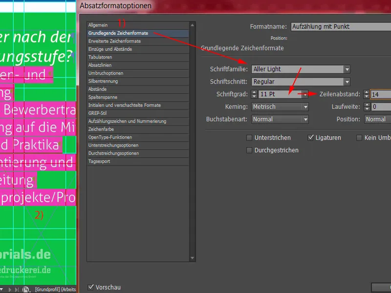This screenshot has height=293, width=391.
Task: Click the Grundprofil preflight profile label
Action: tap(55, 290)
